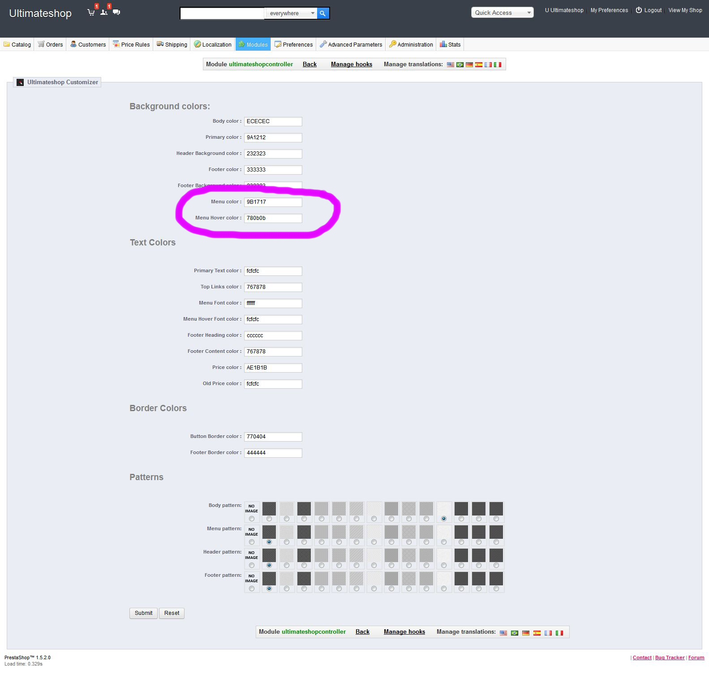Select the last radio in Menu pattern row
The width and height of the screenshot is (709, 683).
coord(496,542)
